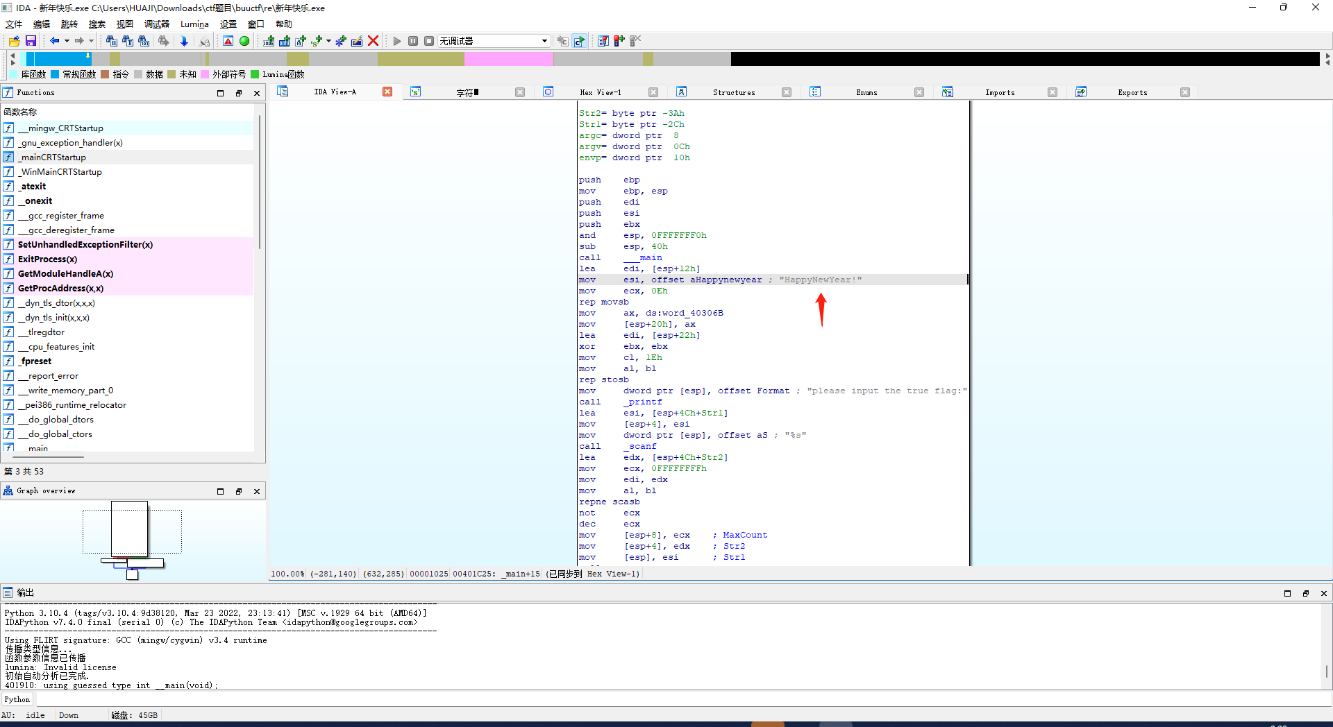The image size is (1333, 727).
Task: Pause process with the pause button
Action: click(413, 41)
